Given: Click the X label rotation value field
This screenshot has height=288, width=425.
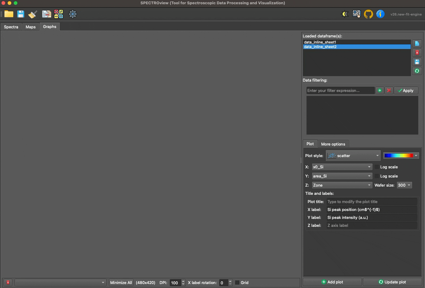Looking at the screenshot, I should coord(223,283).
